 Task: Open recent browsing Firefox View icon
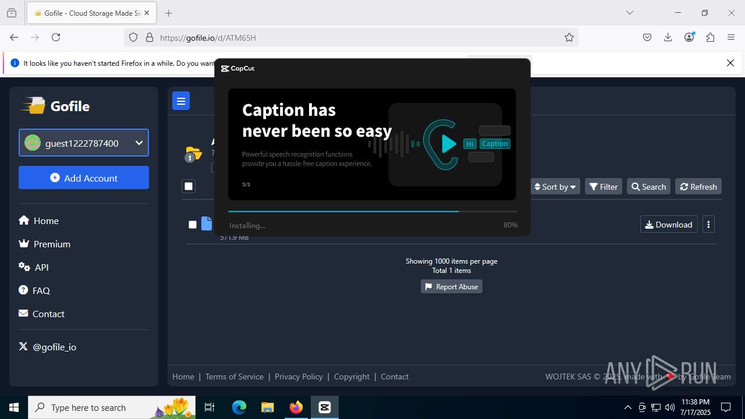[12, 13]
